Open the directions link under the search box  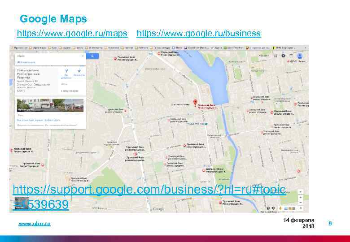click(26, 62)
